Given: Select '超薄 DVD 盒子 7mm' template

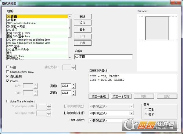Looking at the screenshot, I should [37, 36].
